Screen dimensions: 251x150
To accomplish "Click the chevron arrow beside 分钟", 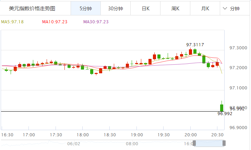I will point(225,9).
